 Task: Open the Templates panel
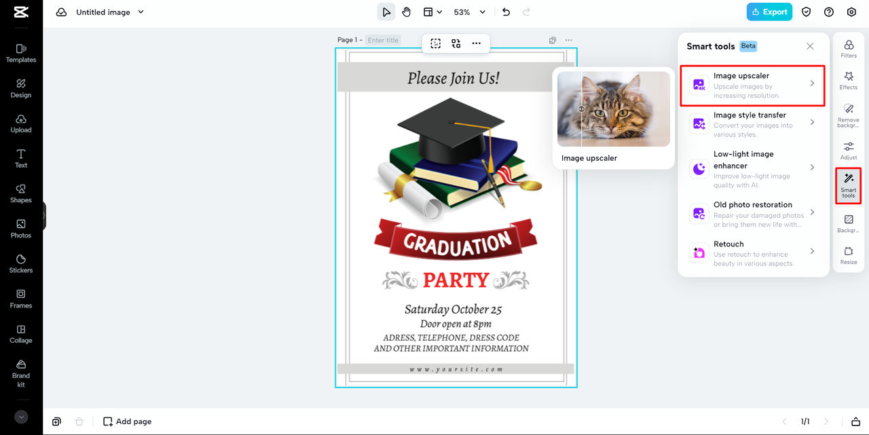click(21, 53)
